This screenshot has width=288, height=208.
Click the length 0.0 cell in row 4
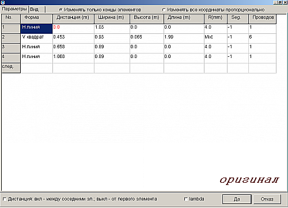(184, 58)
